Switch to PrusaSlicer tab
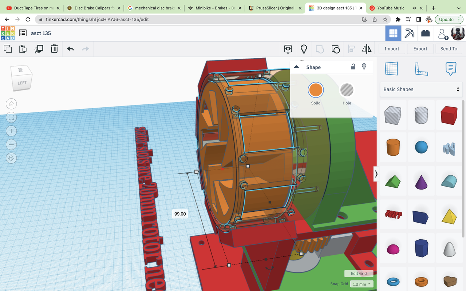This screenshot has height=291, width=466. point(275,8)
